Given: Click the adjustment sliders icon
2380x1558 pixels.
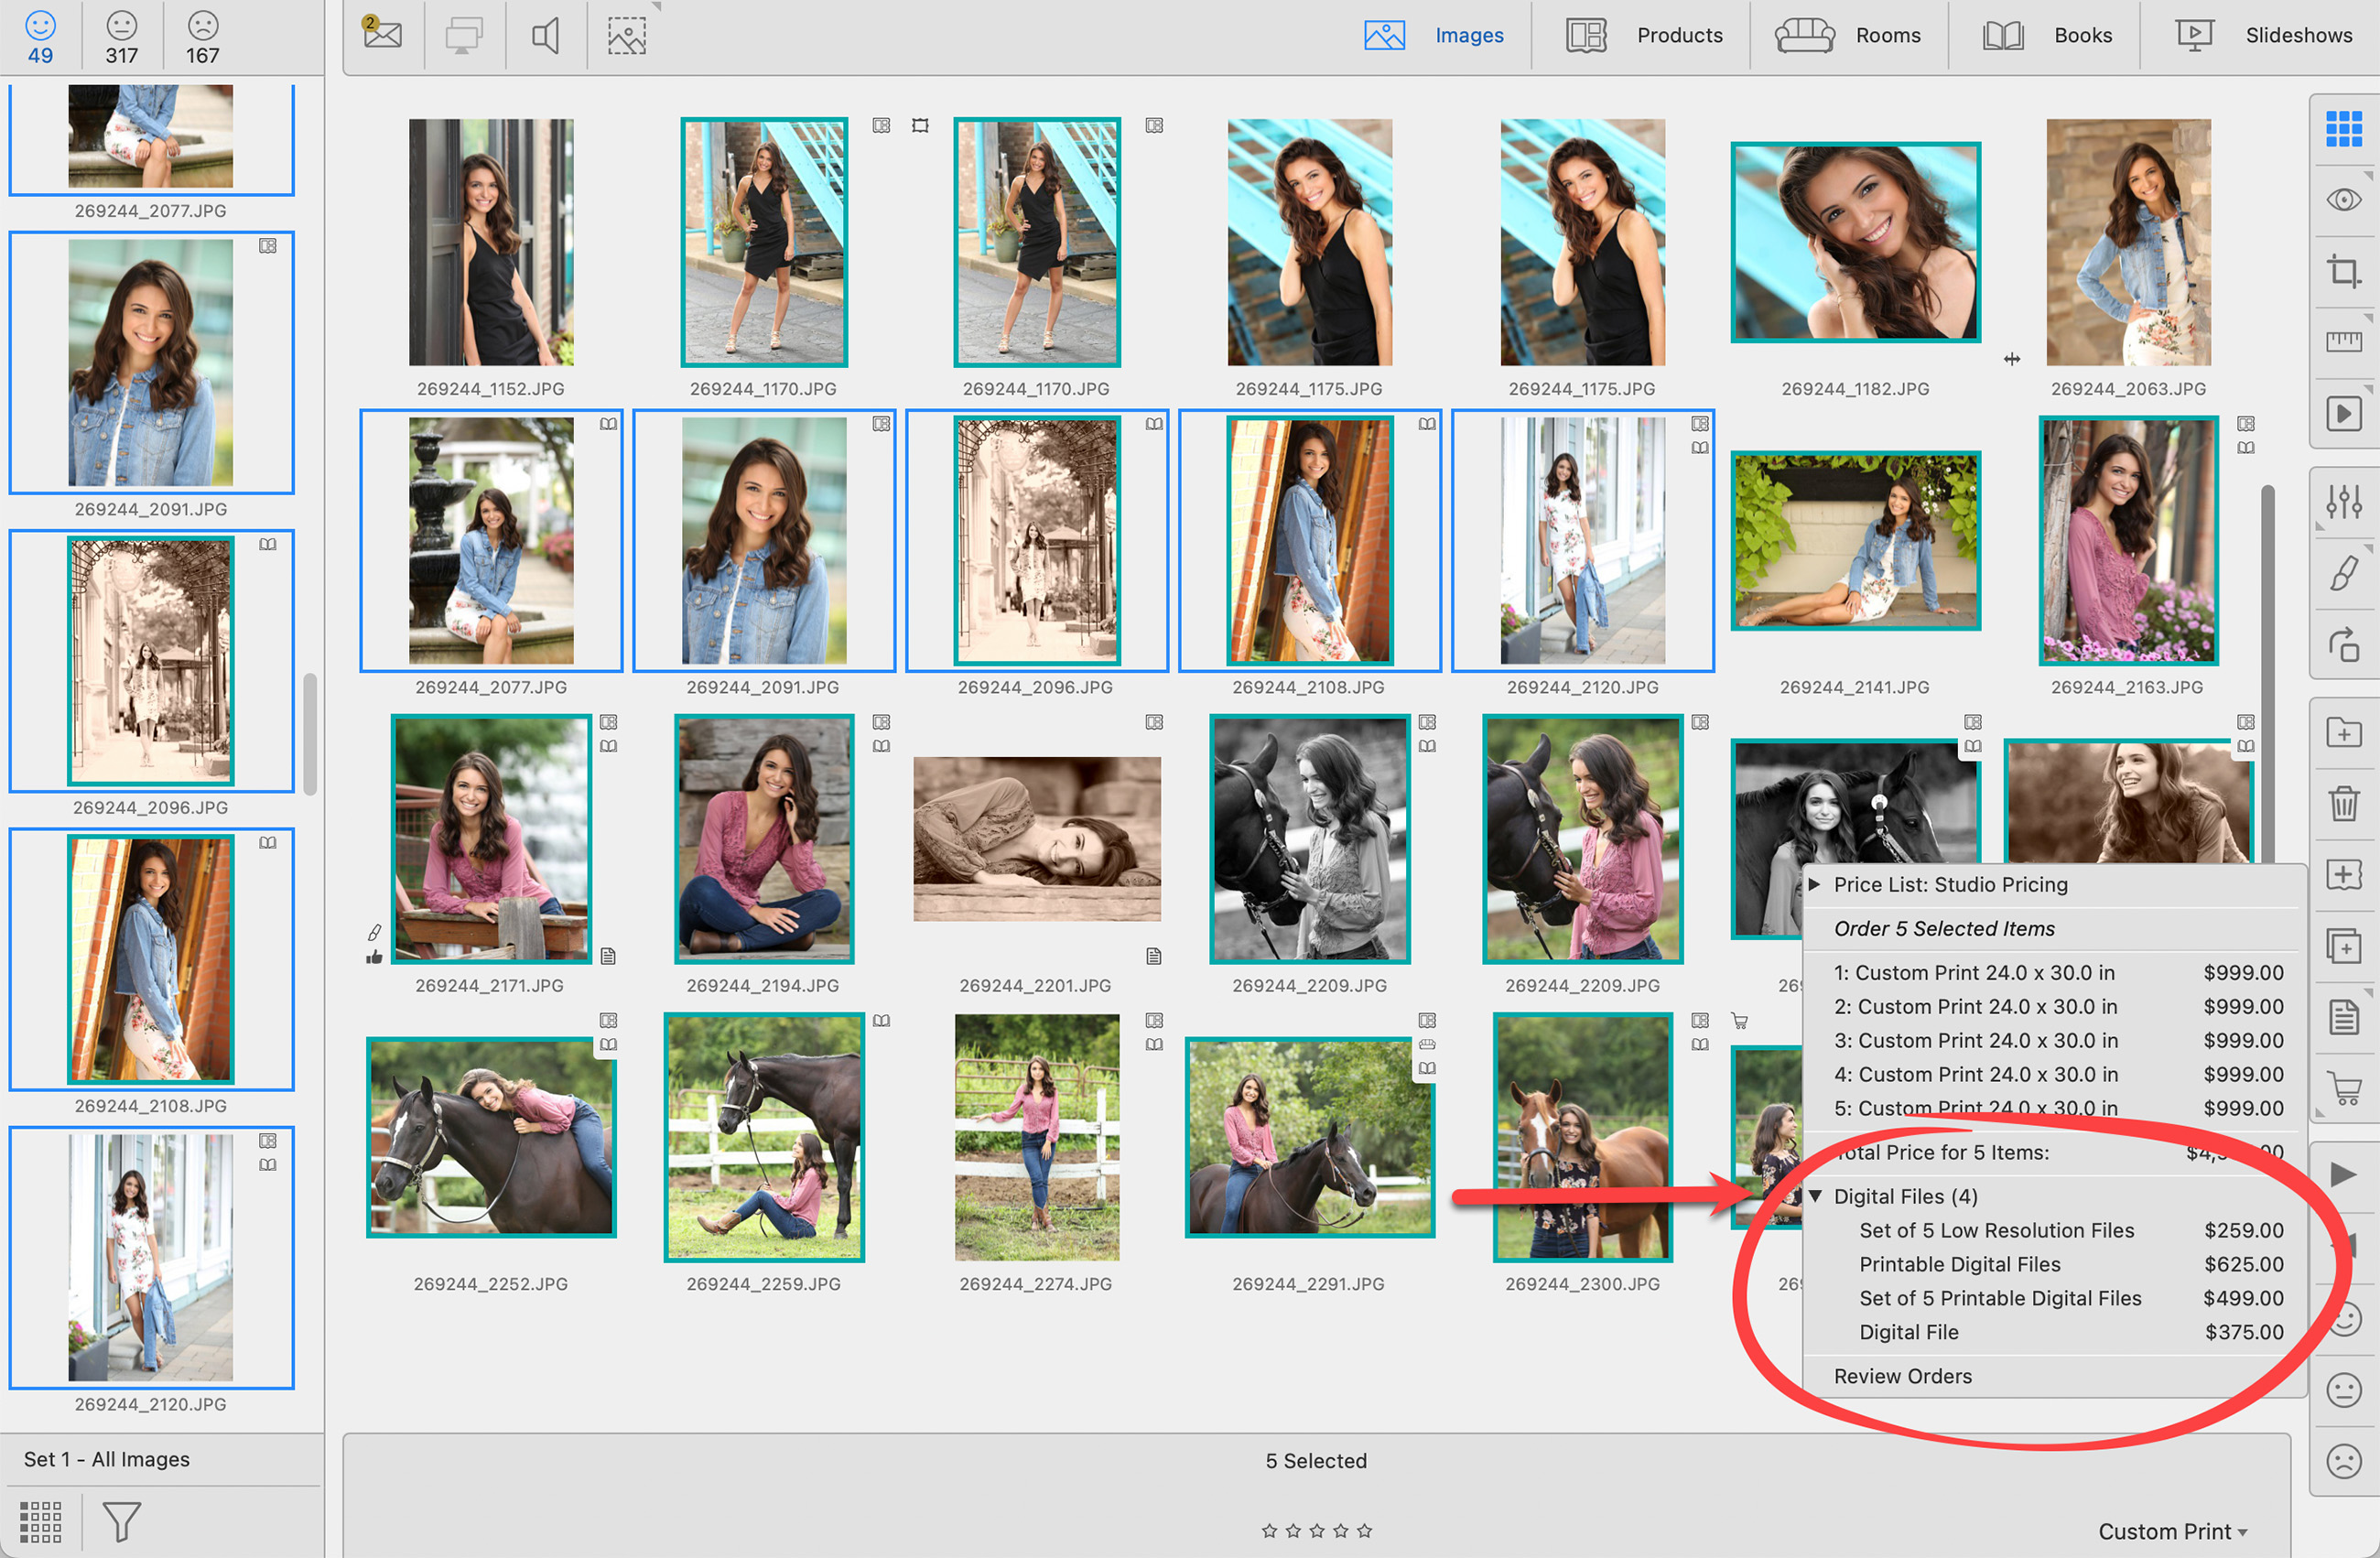Looking at the screenshot, I should pyautogui.click(x=2343, y=501).
